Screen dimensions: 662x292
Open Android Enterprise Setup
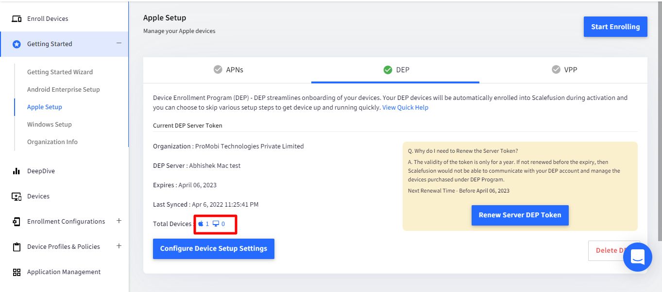63,89
